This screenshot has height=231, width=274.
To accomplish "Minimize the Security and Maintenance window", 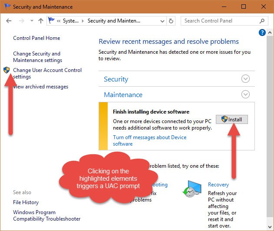I will pos(224,7).
